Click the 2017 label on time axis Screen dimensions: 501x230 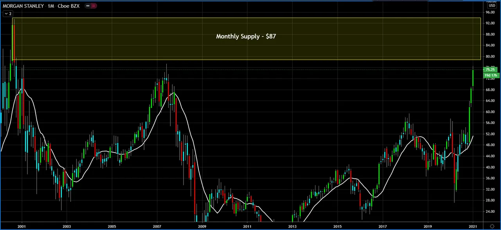click(x=382, y=226)
